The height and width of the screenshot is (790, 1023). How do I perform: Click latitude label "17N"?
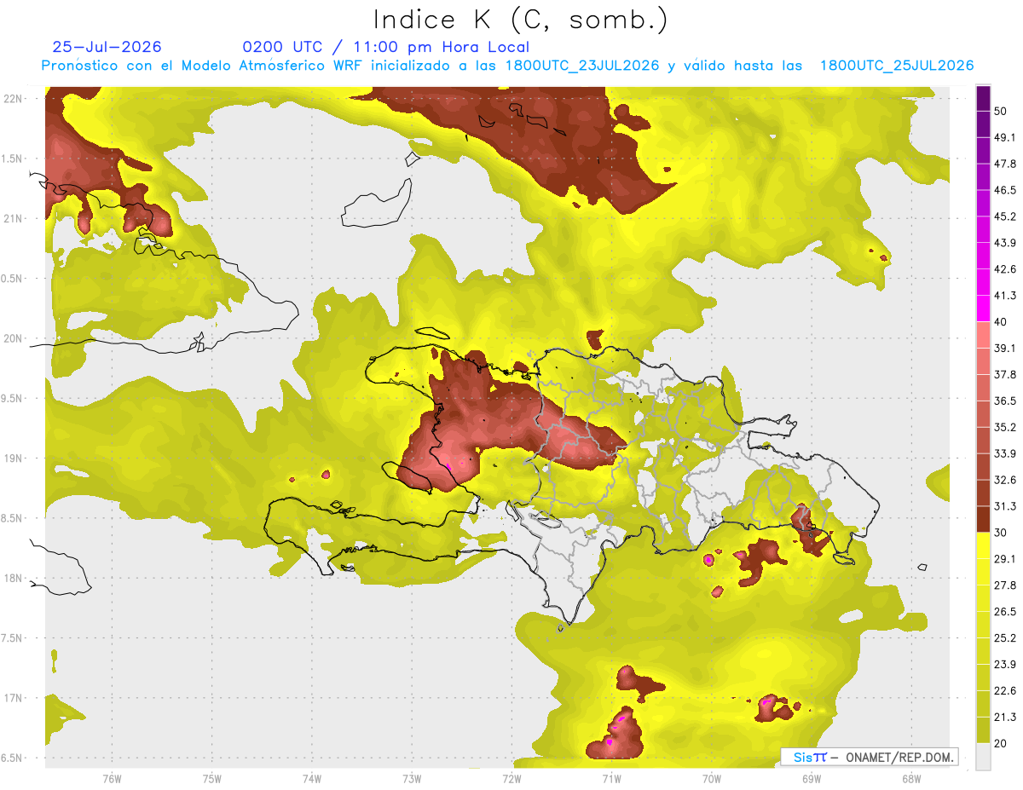(14, 698)
